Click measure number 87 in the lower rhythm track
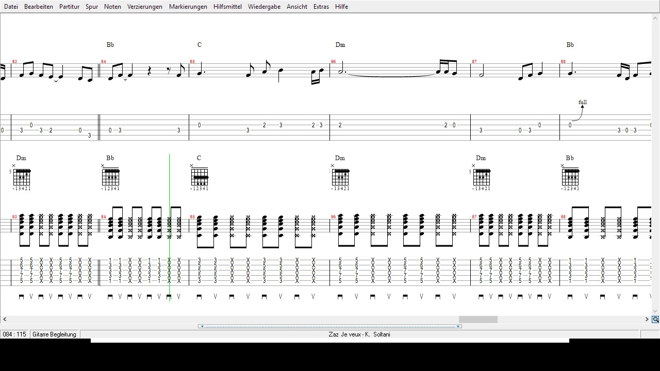 point(474,217)
